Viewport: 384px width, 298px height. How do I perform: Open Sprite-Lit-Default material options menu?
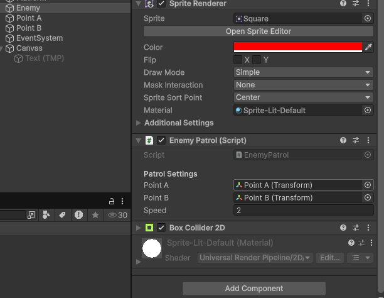[x=371, y=243]
